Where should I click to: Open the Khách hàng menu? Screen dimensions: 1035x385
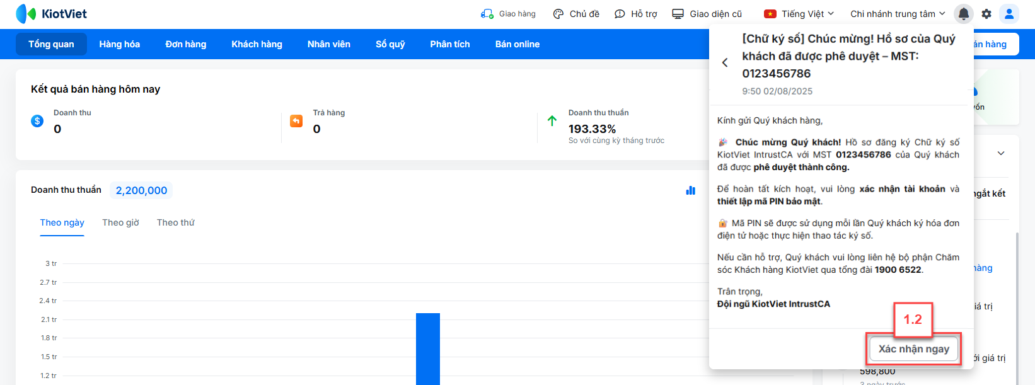pos(257,44)
